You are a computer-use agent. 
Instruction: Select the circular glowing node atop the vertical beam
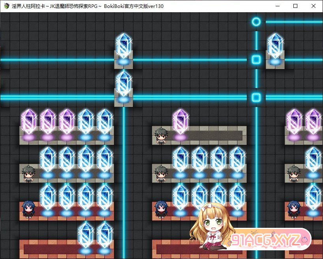coord(256,22)
